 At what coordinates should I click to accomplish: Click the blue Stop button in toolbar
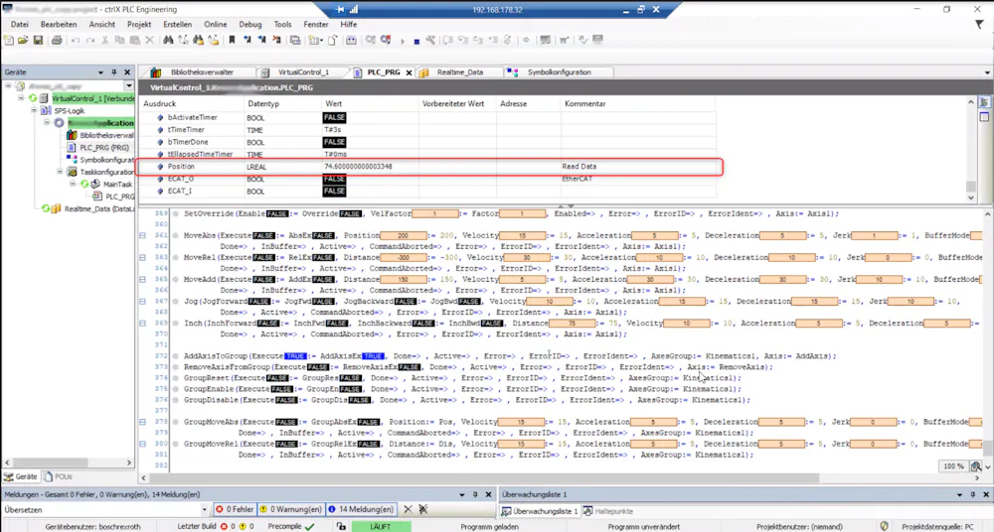point(416,41)
